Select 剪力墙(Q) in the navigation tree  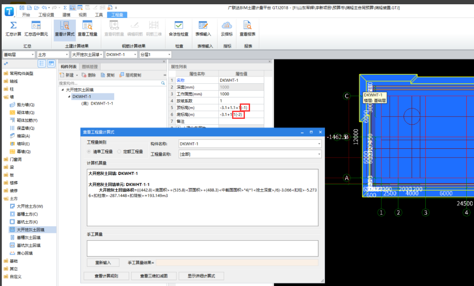tap(25, 105)
